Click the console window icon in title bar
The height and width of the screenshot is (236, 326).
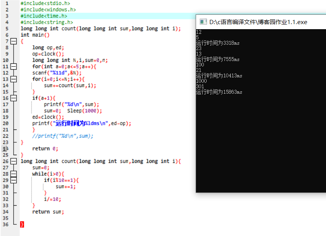[x=203, y=22]
